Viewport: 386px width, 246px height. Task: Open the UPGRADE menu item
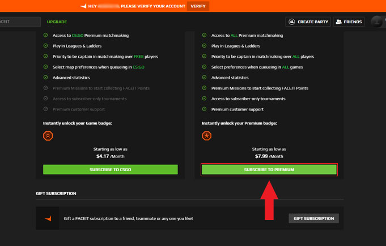pyautogui.click(x=57, y=22)
